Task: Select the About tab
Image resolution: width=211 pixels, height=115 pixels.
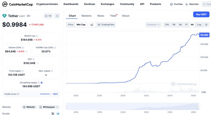Action: point(126,16)
